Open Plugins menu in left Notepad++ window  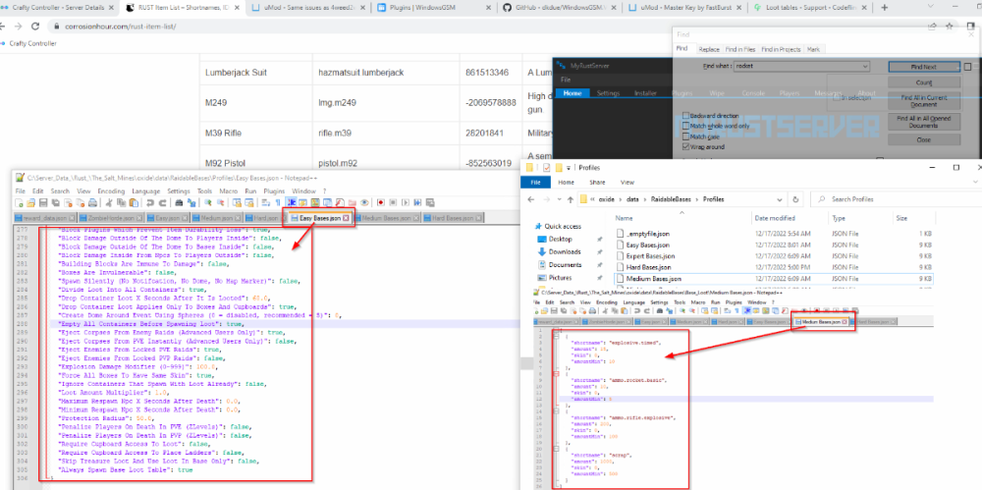pos(274,191)
